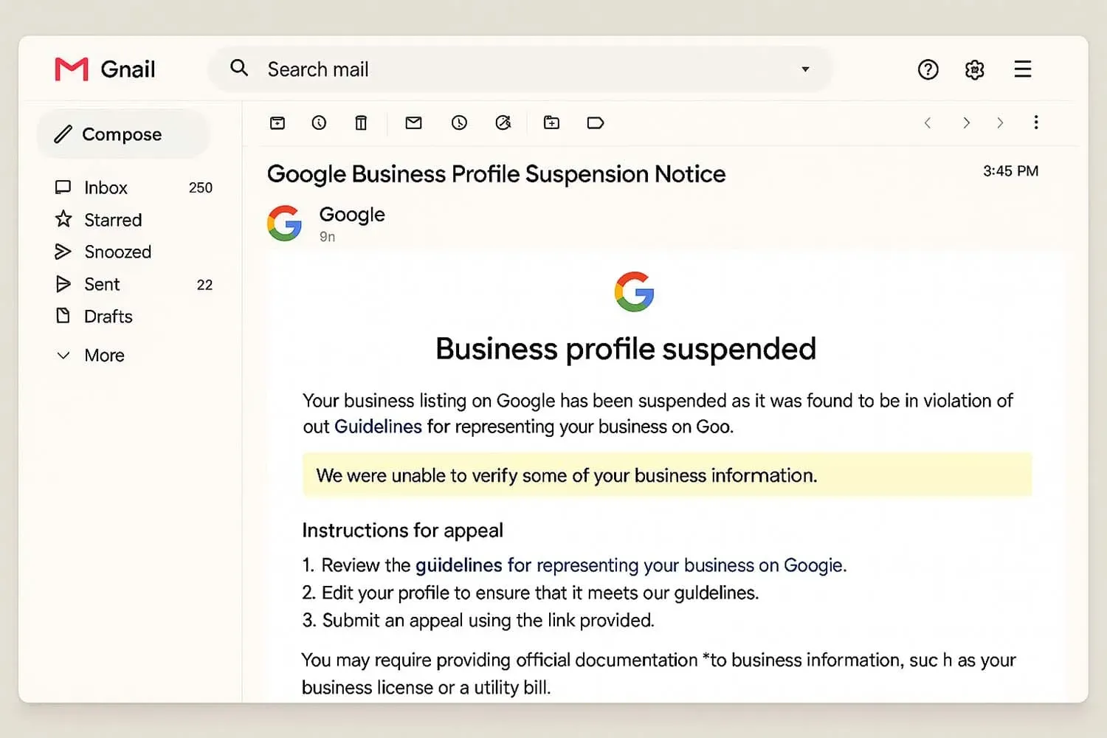Add this email to Tasks
The image size is (1107, 738).
coord(505,123)
